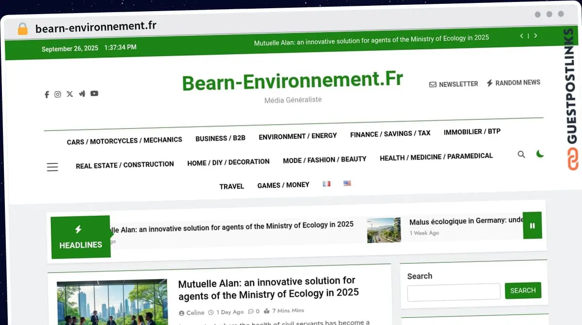Open Malus écologique in Germany ticker headline
582x325 pixels.
click(x=466, y=221)
